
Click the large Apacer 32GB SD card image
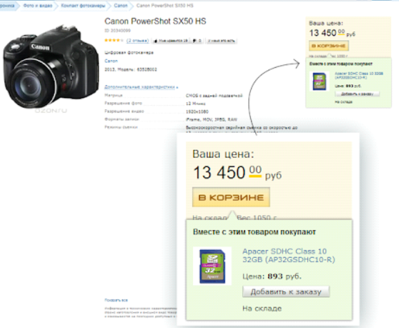click(x=212, y=266)
